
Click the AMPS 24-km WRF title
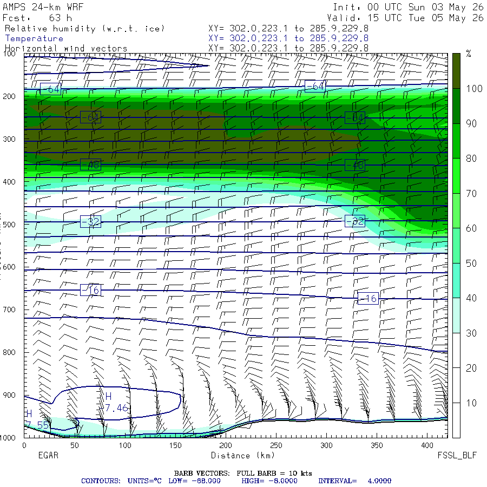tap(43, 7)
